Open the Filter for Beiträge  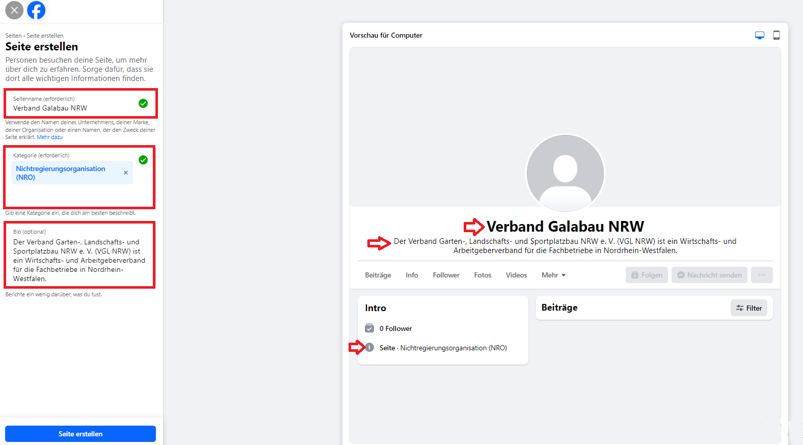coord(749,308)
